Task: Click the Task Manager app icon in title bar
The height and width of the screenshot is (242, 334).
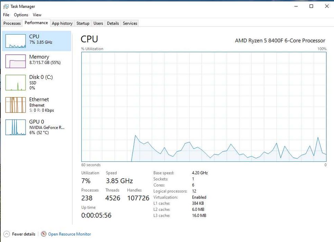Action: click(6, 6)
